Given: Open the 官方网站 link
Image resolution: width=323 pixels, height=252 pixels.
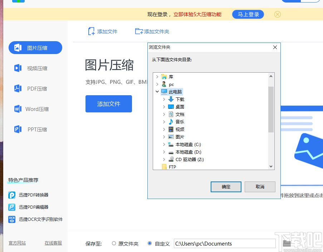Looking at the screenshot, I should coord(17,243).
